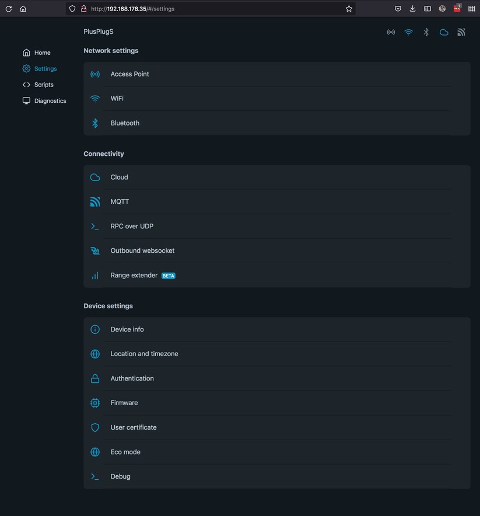Click the Cloud status icon in header

click(444, 32)
